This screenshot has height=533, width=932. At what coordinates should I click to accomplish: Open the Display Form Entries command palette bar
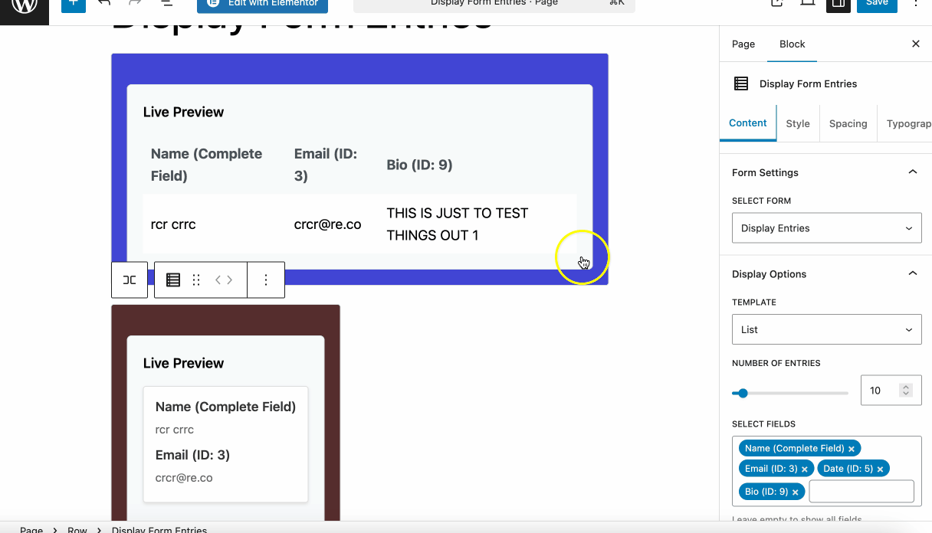494,5
